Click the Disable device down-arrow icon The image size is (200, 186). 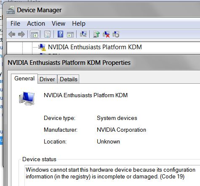pyautogui.click(x=116, y=34)
